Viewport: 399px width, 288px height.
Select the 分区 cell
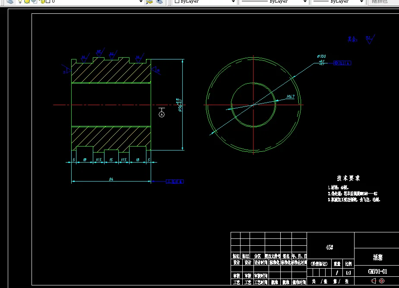(x=257, y=256)
